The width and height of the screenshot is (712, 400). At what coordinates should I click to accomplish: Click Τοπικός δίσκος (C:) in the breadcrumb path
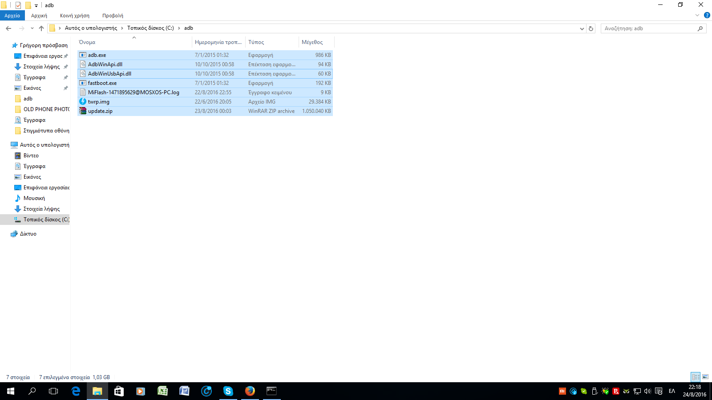click(150, 28)
